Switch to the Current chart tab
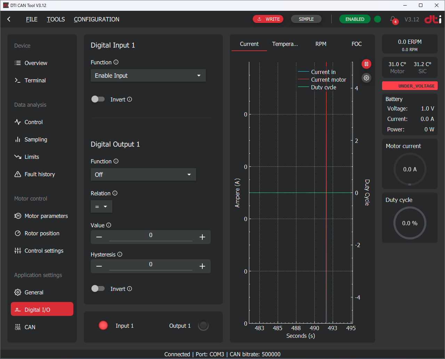Screen dimensions: 445x359 (x=249, y=44)
